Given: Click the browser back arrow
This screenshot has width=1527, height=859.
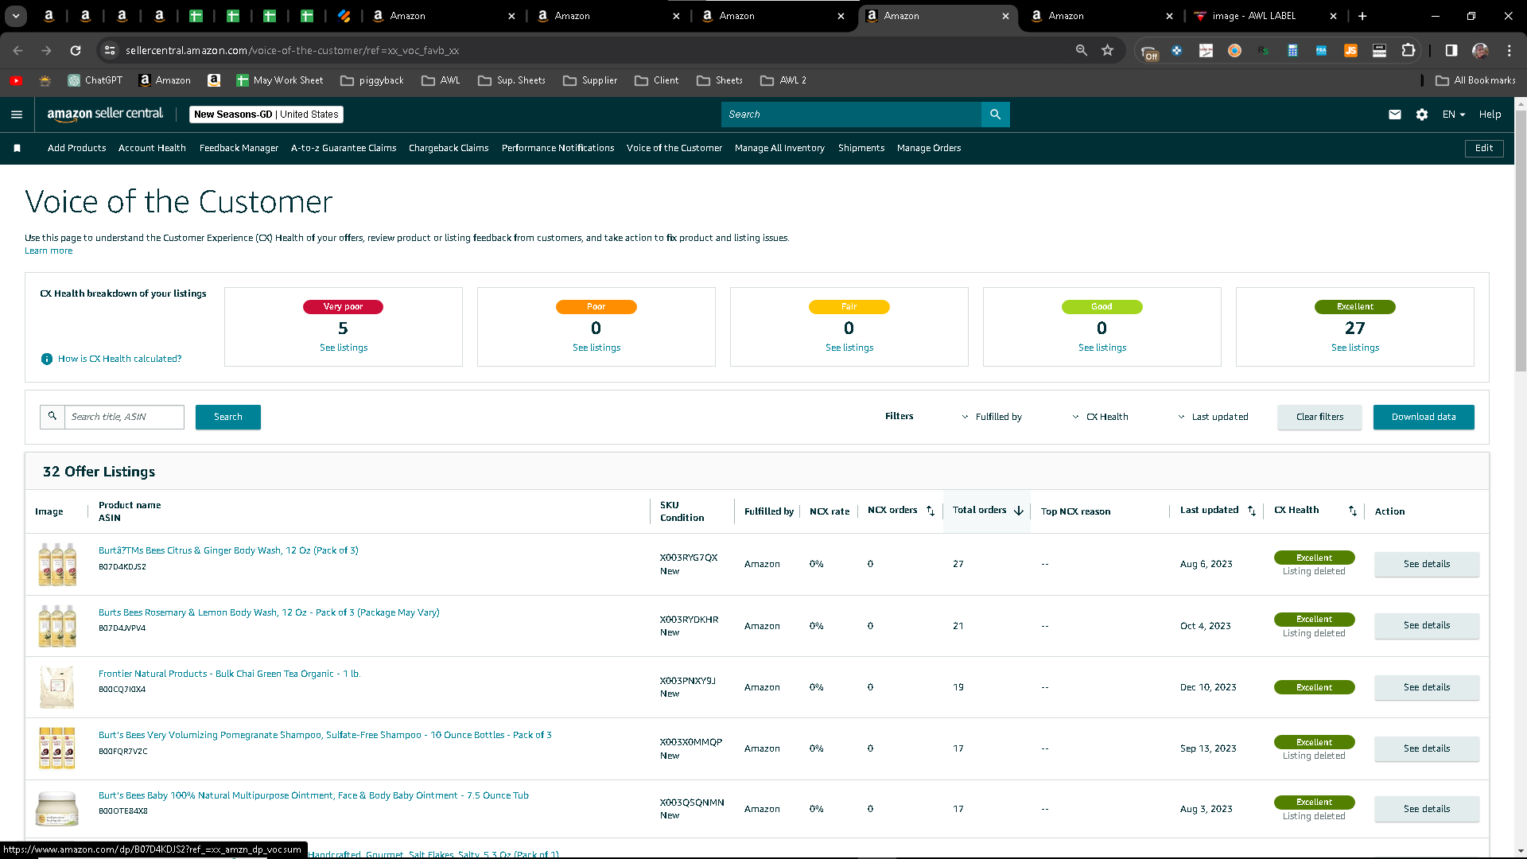Looking at the screenshot, I should pyautogui.click(x=17, y=50).
